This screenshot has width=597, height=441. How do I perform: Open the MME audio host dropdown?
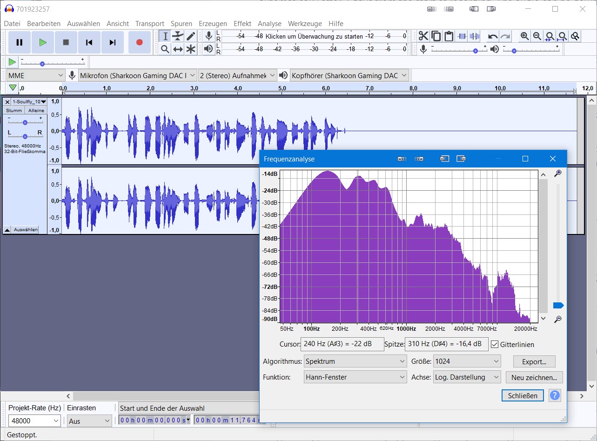pyautogui.click(x=35, y=75)
